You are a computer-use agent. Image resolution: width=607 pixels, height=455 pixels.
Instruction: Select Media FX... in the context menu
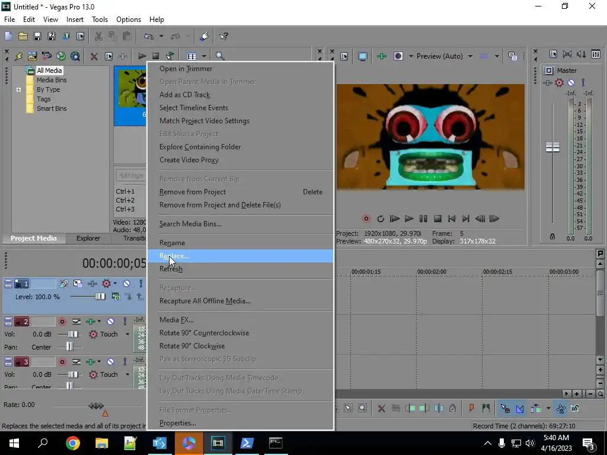(240, 319)
